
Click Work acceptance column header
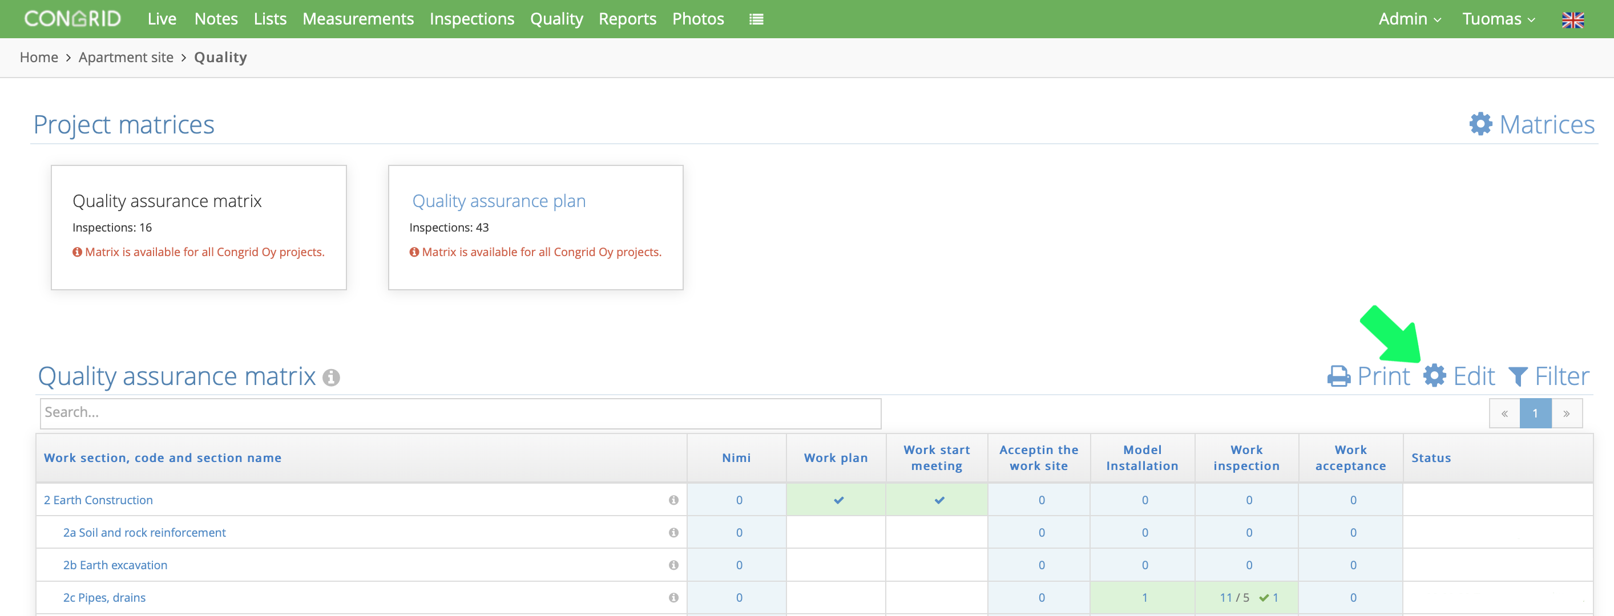pyautogui.click(x=1350, y=457)
